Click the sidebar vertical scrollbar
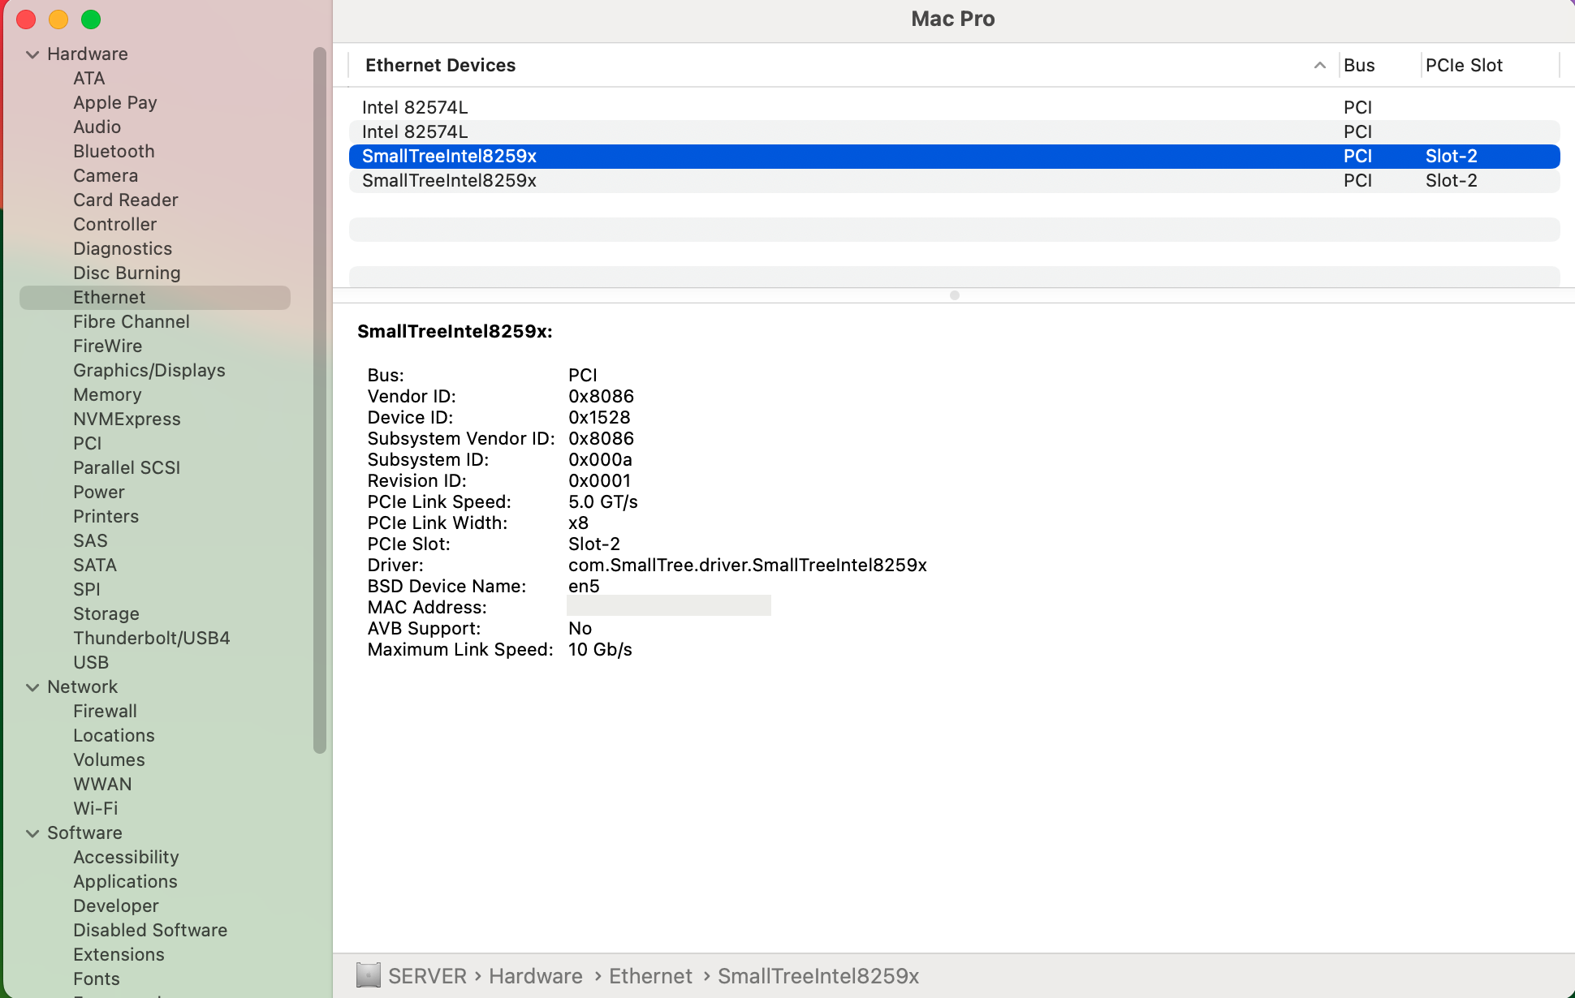 [320, 398]
